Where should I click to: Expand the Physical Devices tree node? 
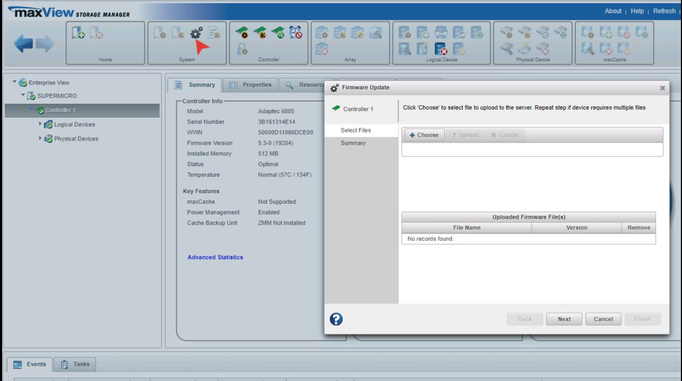40,138
